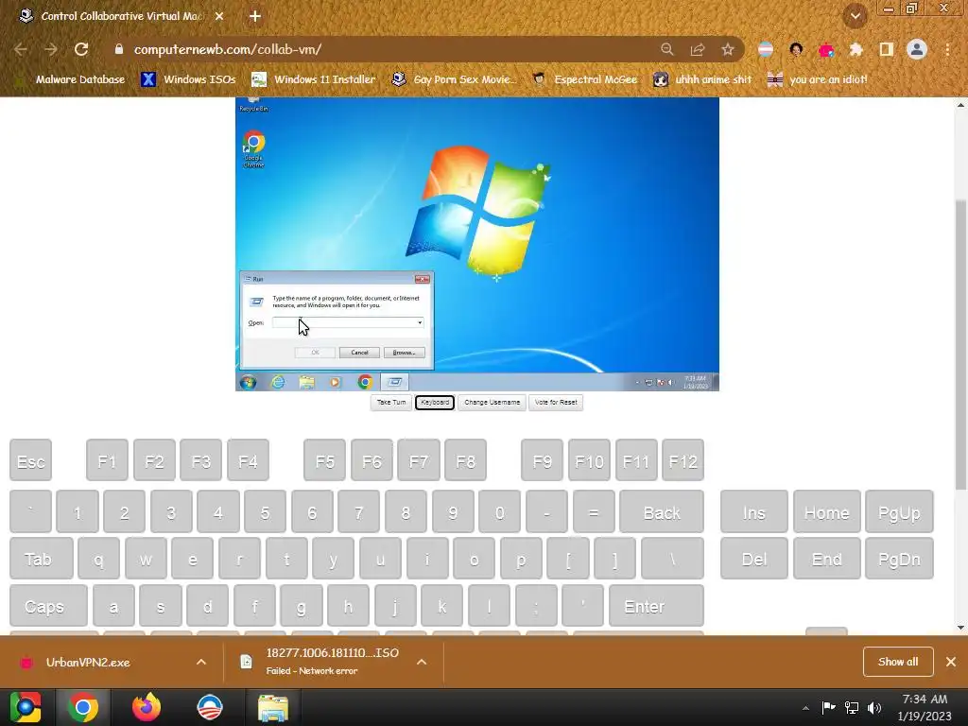This screenshot has width=968, height=726.
Task: Open Chrome from the host taskbar
Action: pyautogui.click(x=83, y=707)
